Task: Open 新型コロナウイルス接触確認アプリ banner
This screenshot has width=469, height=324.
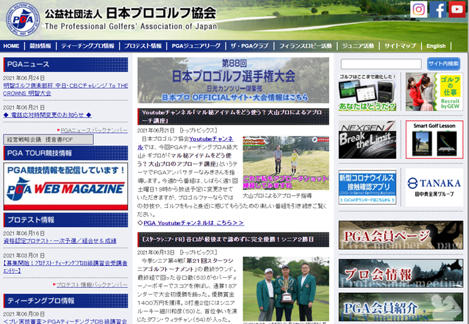Action: point(367,187)
